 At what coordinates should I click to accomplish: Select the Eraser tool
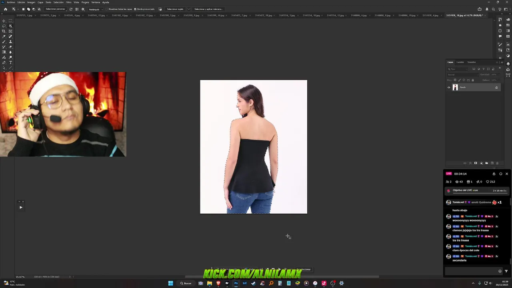10,47
